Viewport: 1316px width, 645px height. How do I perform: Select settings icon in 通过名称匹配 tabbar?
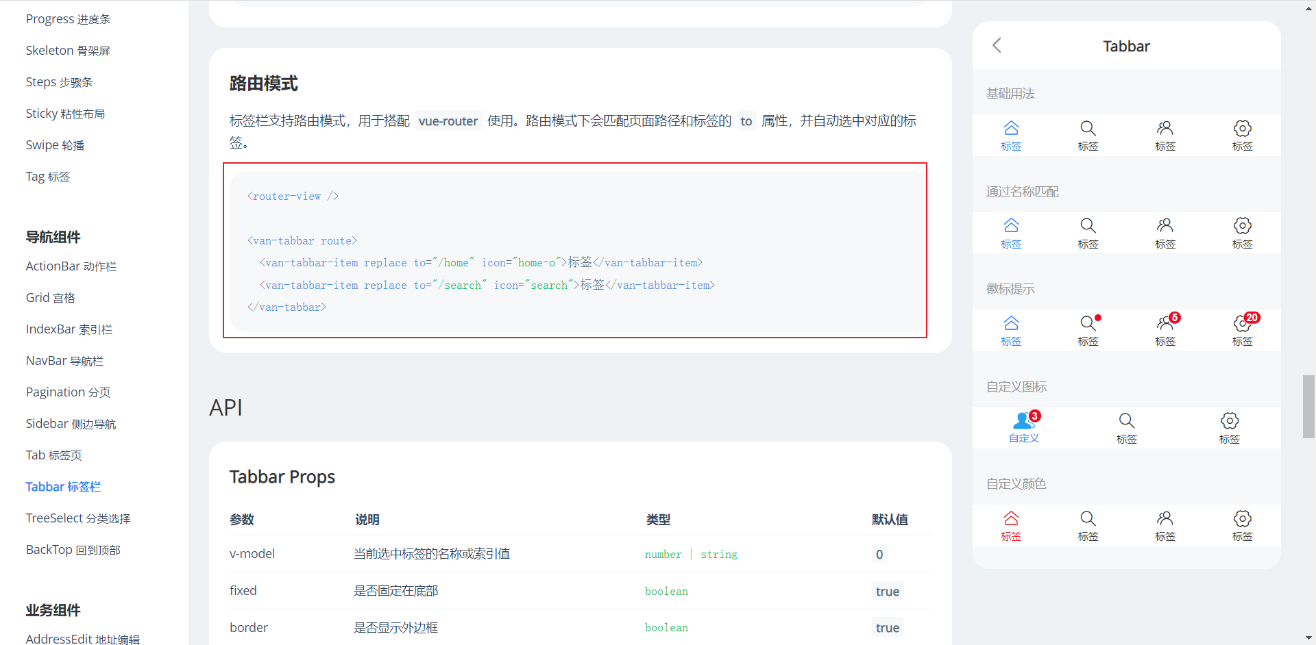[1242, 225]
